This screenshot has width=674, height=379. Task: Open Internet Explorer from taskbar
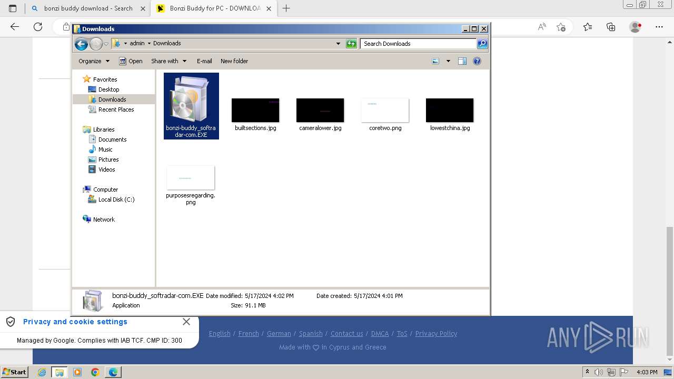[42, 372]
